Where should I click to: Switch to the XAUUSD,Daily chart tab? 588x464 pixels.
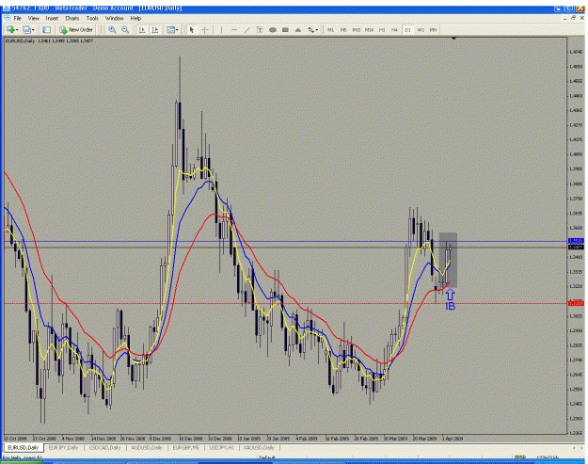(x=259, y=447)
